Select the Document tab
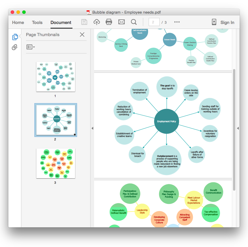This screenshot has height=247, width=248. (61, 23)
